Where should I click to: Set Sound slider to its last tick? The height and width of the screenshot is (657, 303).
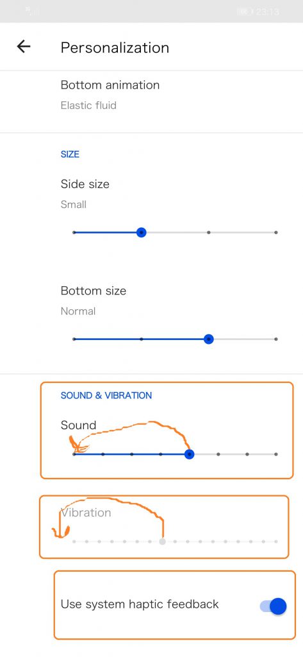tap(276, 454)
